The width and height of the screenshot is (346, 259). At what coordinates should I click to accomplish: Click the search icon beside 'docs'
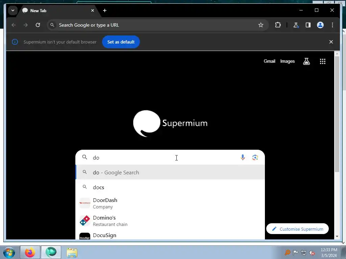(x=84, y=187)
